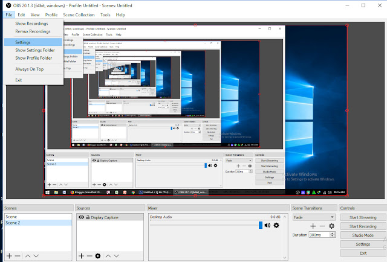The height and width of the screenshot is (262, 387).
Task: Open the Fade transition dropdown
Action: 314,217
